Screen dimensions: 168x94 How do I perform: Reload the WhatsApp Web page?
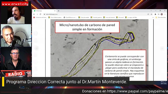point(40,14)
